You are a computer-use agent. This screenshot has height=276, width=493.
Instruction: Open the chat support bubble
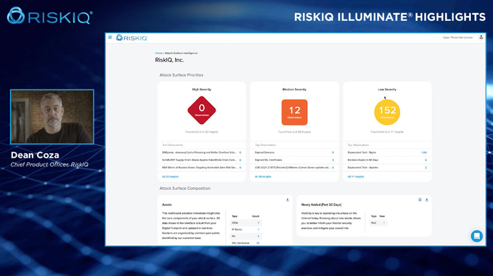point(476,236)
